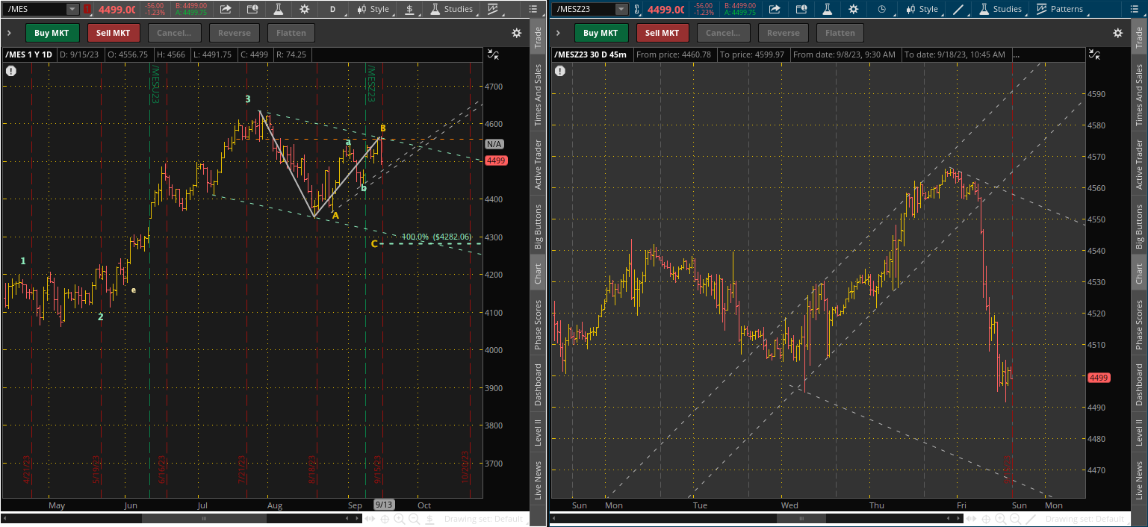Open the share icon in the /MES chart toolbar
Screen dimensions: 1148x527
[226, 9]
